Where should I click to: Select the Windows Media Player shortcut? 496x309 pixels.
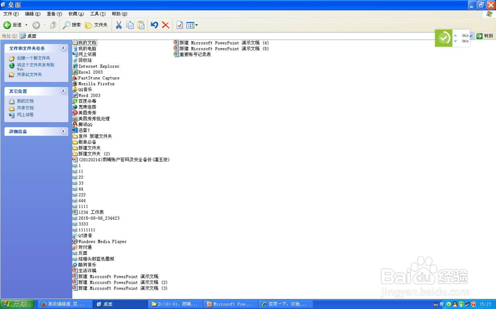click(x=100, y=242)
